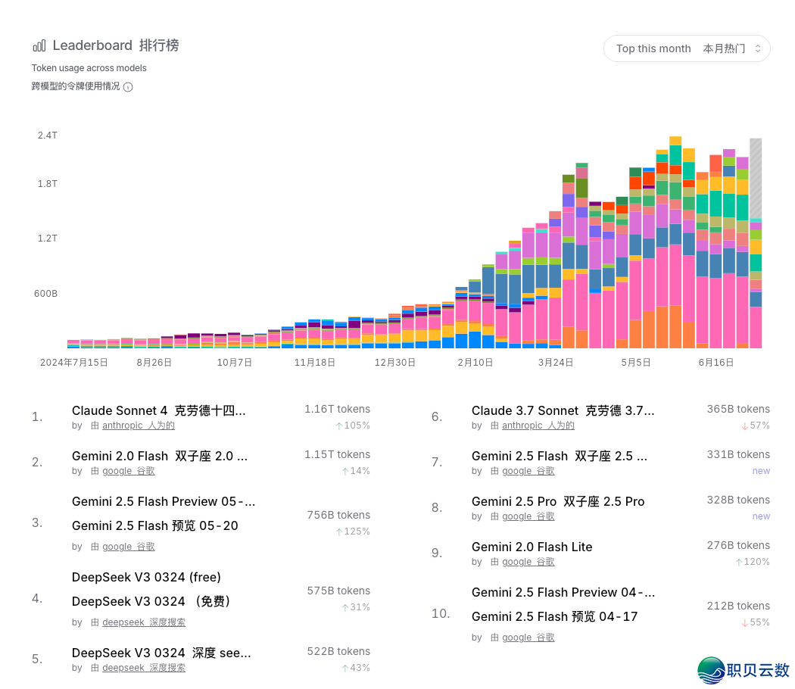The image size is (795, 689).
Task: Open DeepSeek V3 0324 (free) entry
Action: tap(152, 589)
